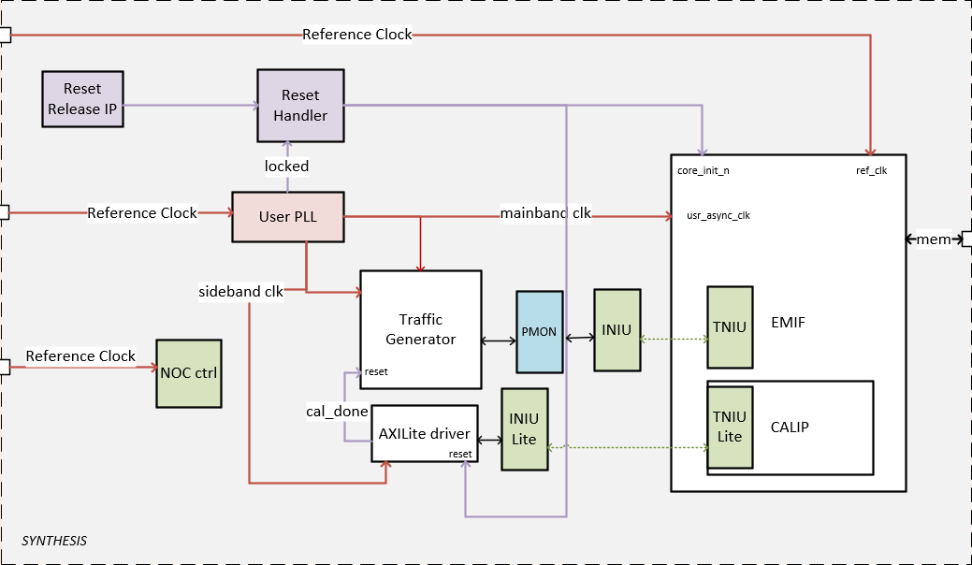Select the TNIU Lite block
The width and height of the screenshot is (972, 565).
tap(730, 427)
